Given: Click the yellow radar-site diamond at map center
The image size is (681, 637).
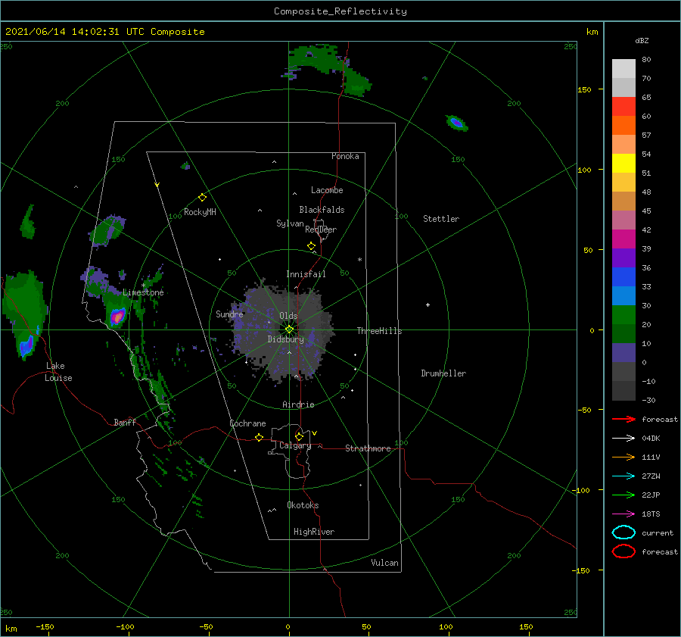Looking at the screenshot, I should pos(289,329).
